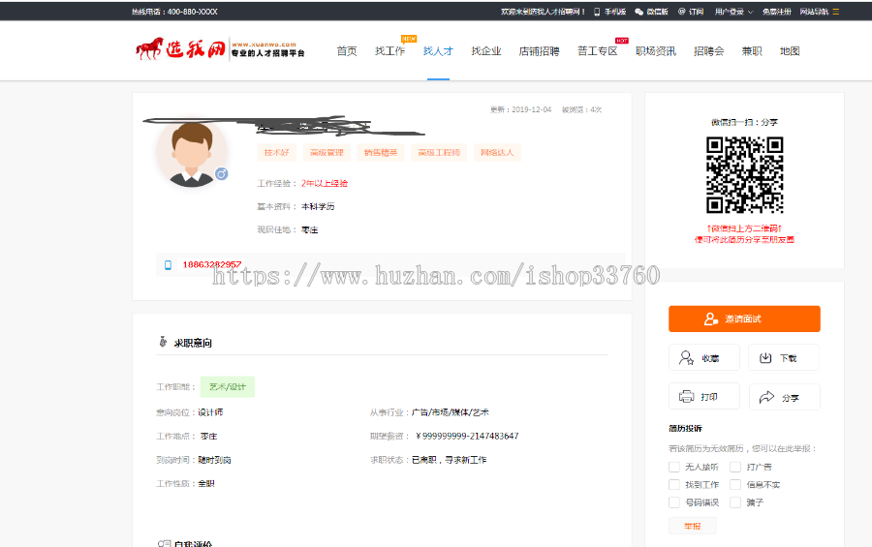Check the 骗子 complaint box

click(x=735, y=502)
